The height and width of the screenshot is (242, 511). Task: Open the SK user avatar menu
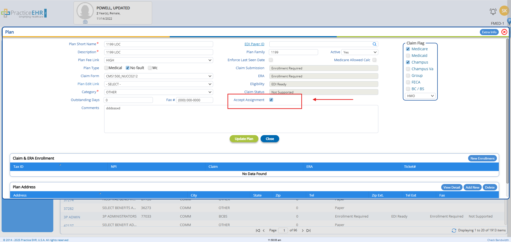coord(504,11)
